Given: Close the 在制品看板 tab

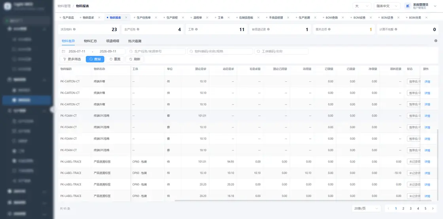Looking at the screenshot, I should click(259, 17).
